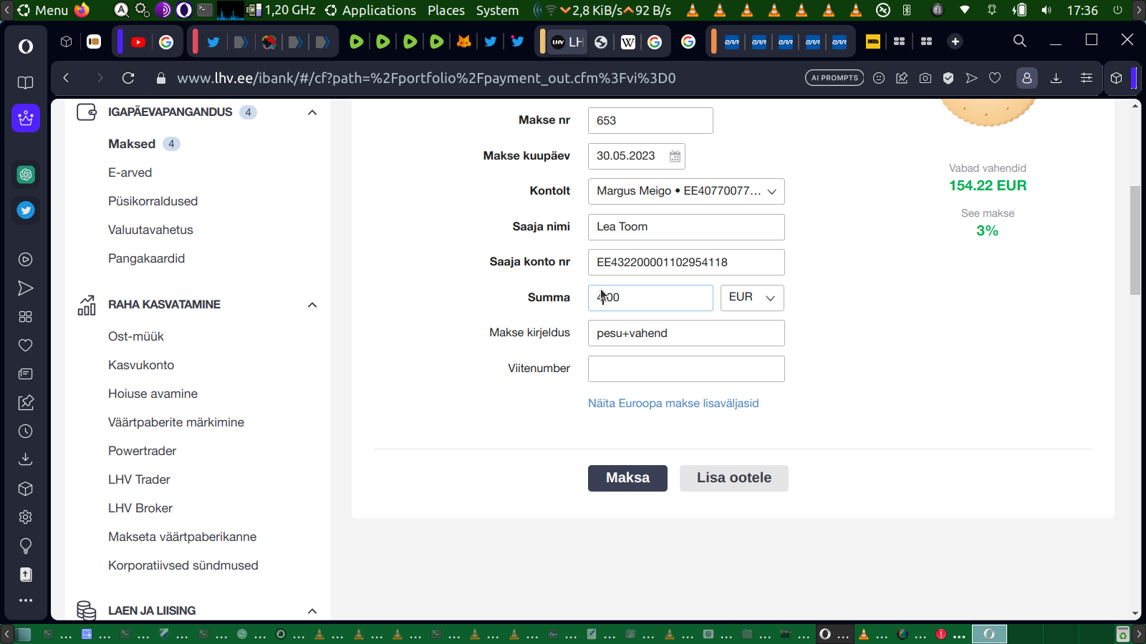The height and width of the screenshot is (644, 1146).
Task: Open Settings gear icon in sidebar
Action: [26, 517]
